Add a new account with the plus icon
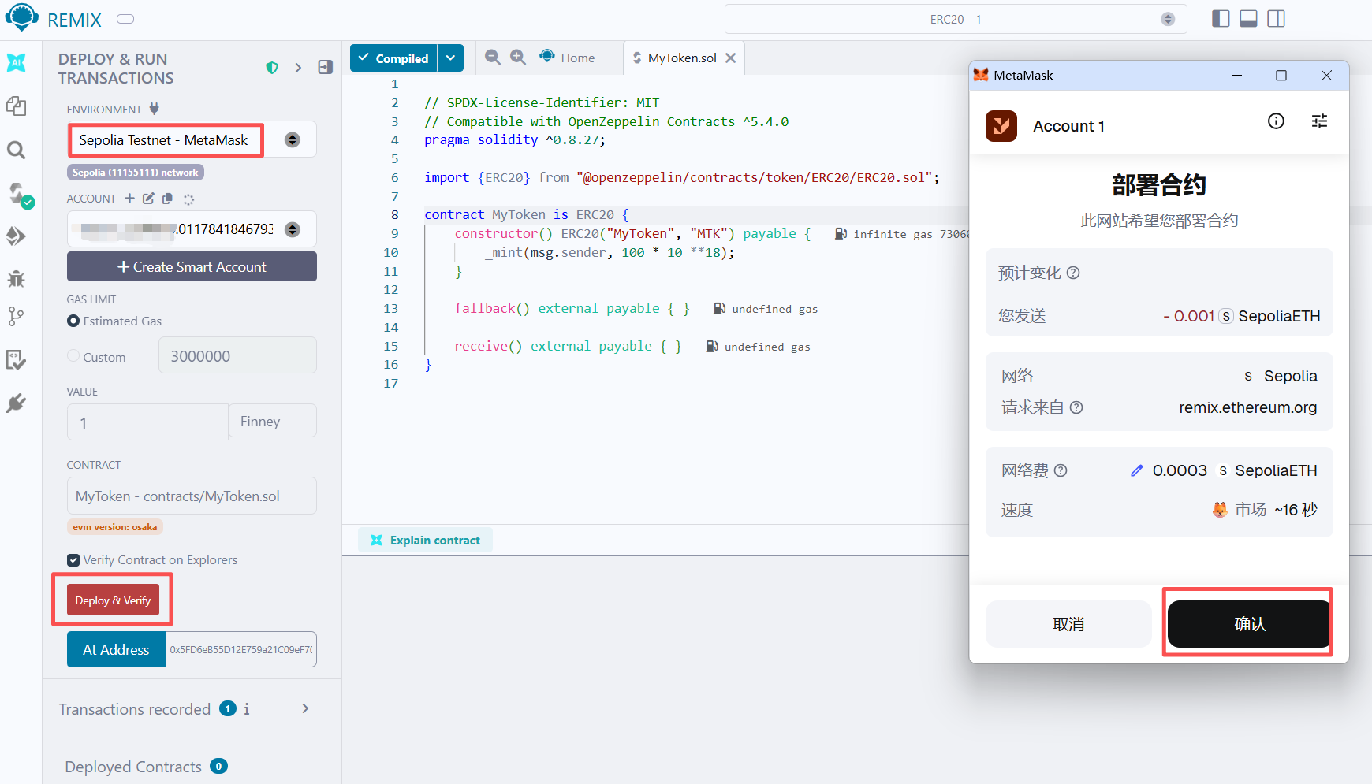 pyautogui.click(x=129, y=199)
